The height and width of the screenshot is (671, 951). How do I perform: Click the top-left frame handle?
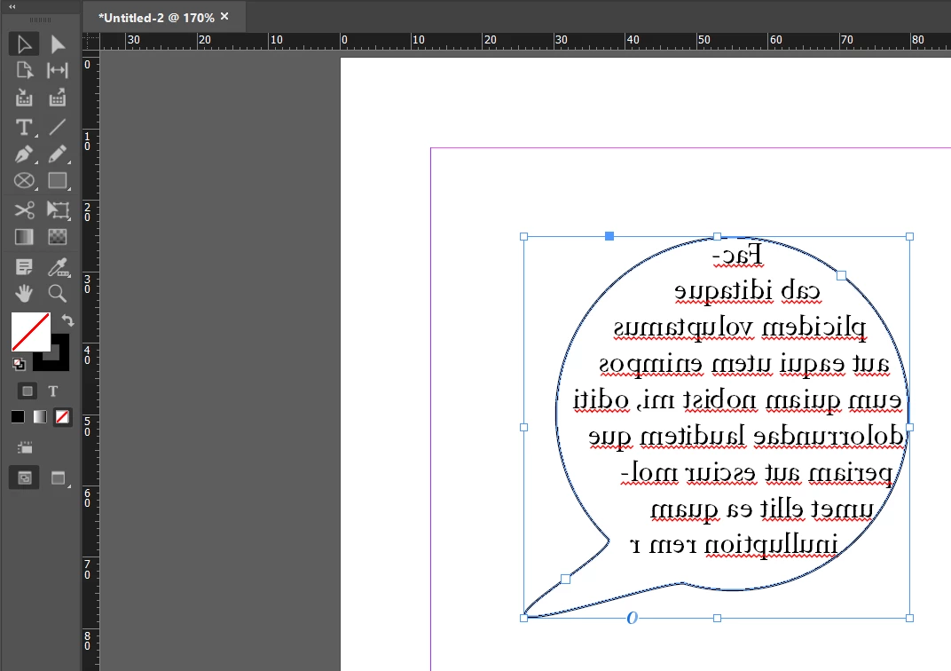[x=524, y=237]
